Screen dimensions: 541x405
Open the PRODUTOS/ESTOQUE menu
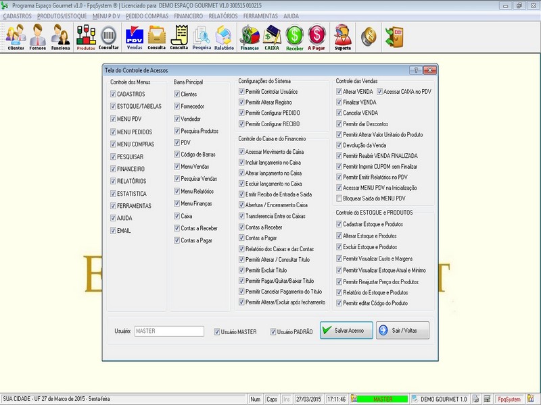coord(62,16)
